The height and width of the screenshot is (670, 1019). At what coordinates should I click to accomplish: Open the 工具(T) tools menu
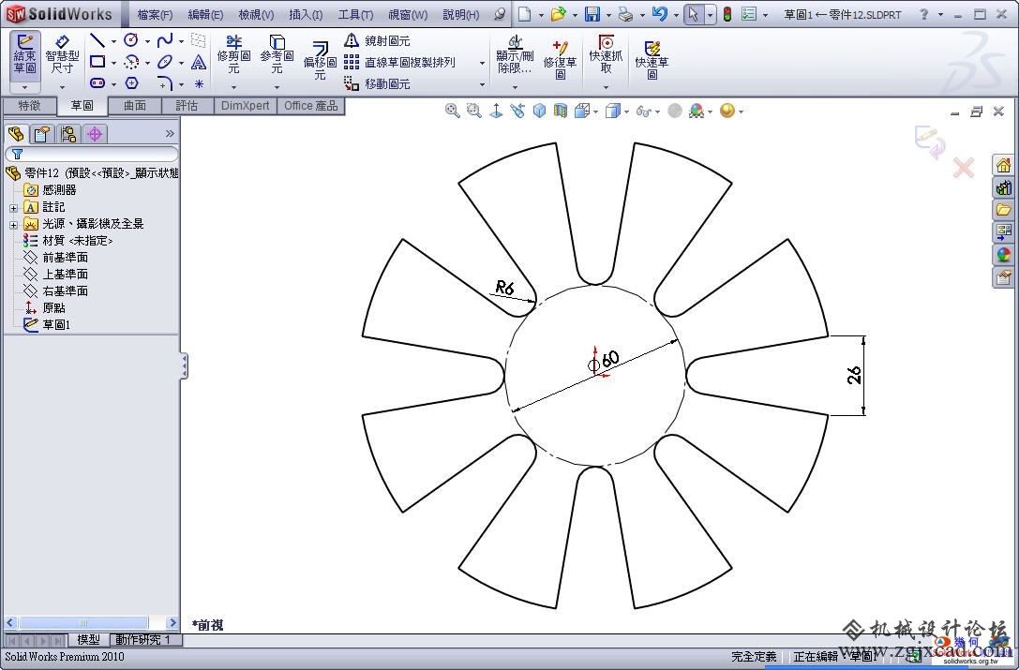355,14
